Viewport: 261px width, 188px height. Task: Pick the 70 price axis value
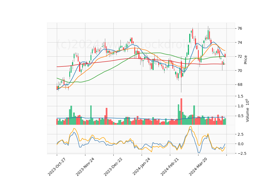(240, 71)
